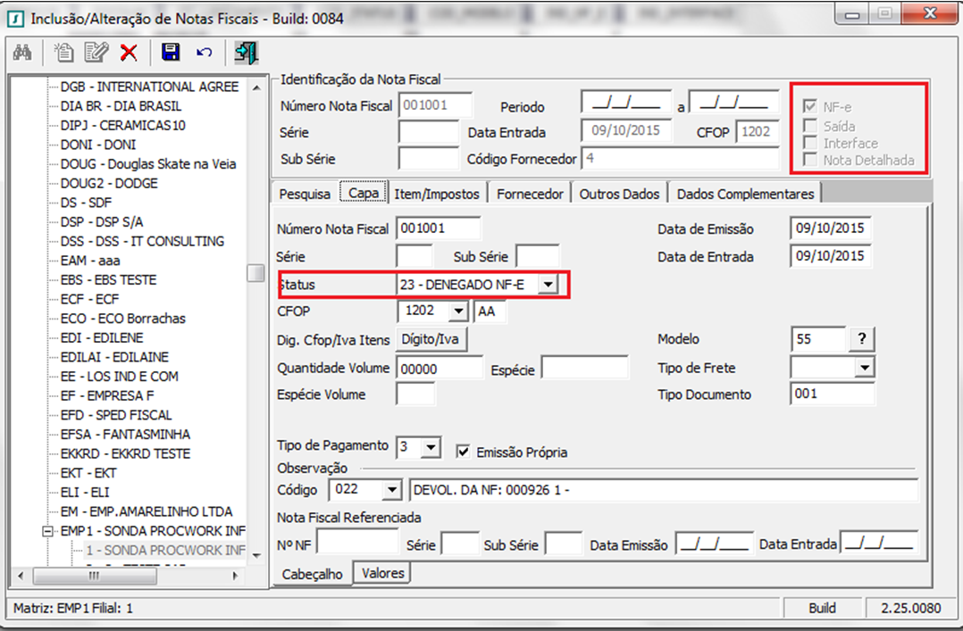Viewport: 963px width, 631px height.
Task: Click the CFOP AA digit field
Action: pos(490,311)
